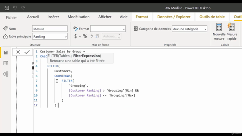Switch to Data view in sidebar
The image size is (242, 136).
6,63
